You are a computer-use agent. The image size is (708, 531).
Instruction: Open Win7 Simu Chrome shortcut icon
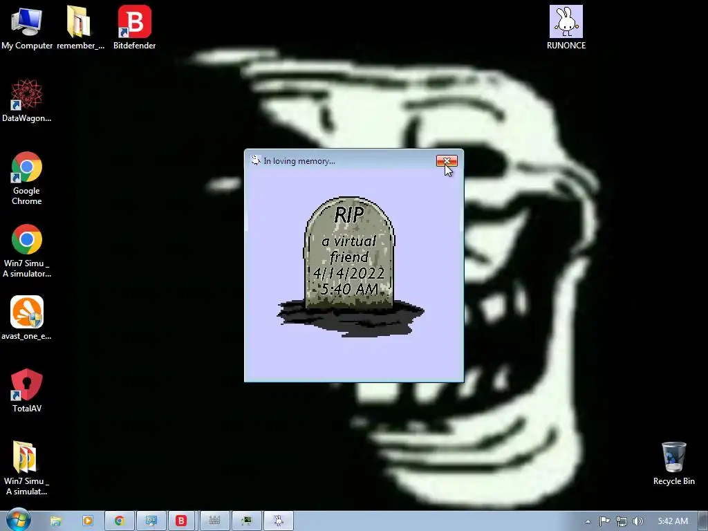click(27, 250)
